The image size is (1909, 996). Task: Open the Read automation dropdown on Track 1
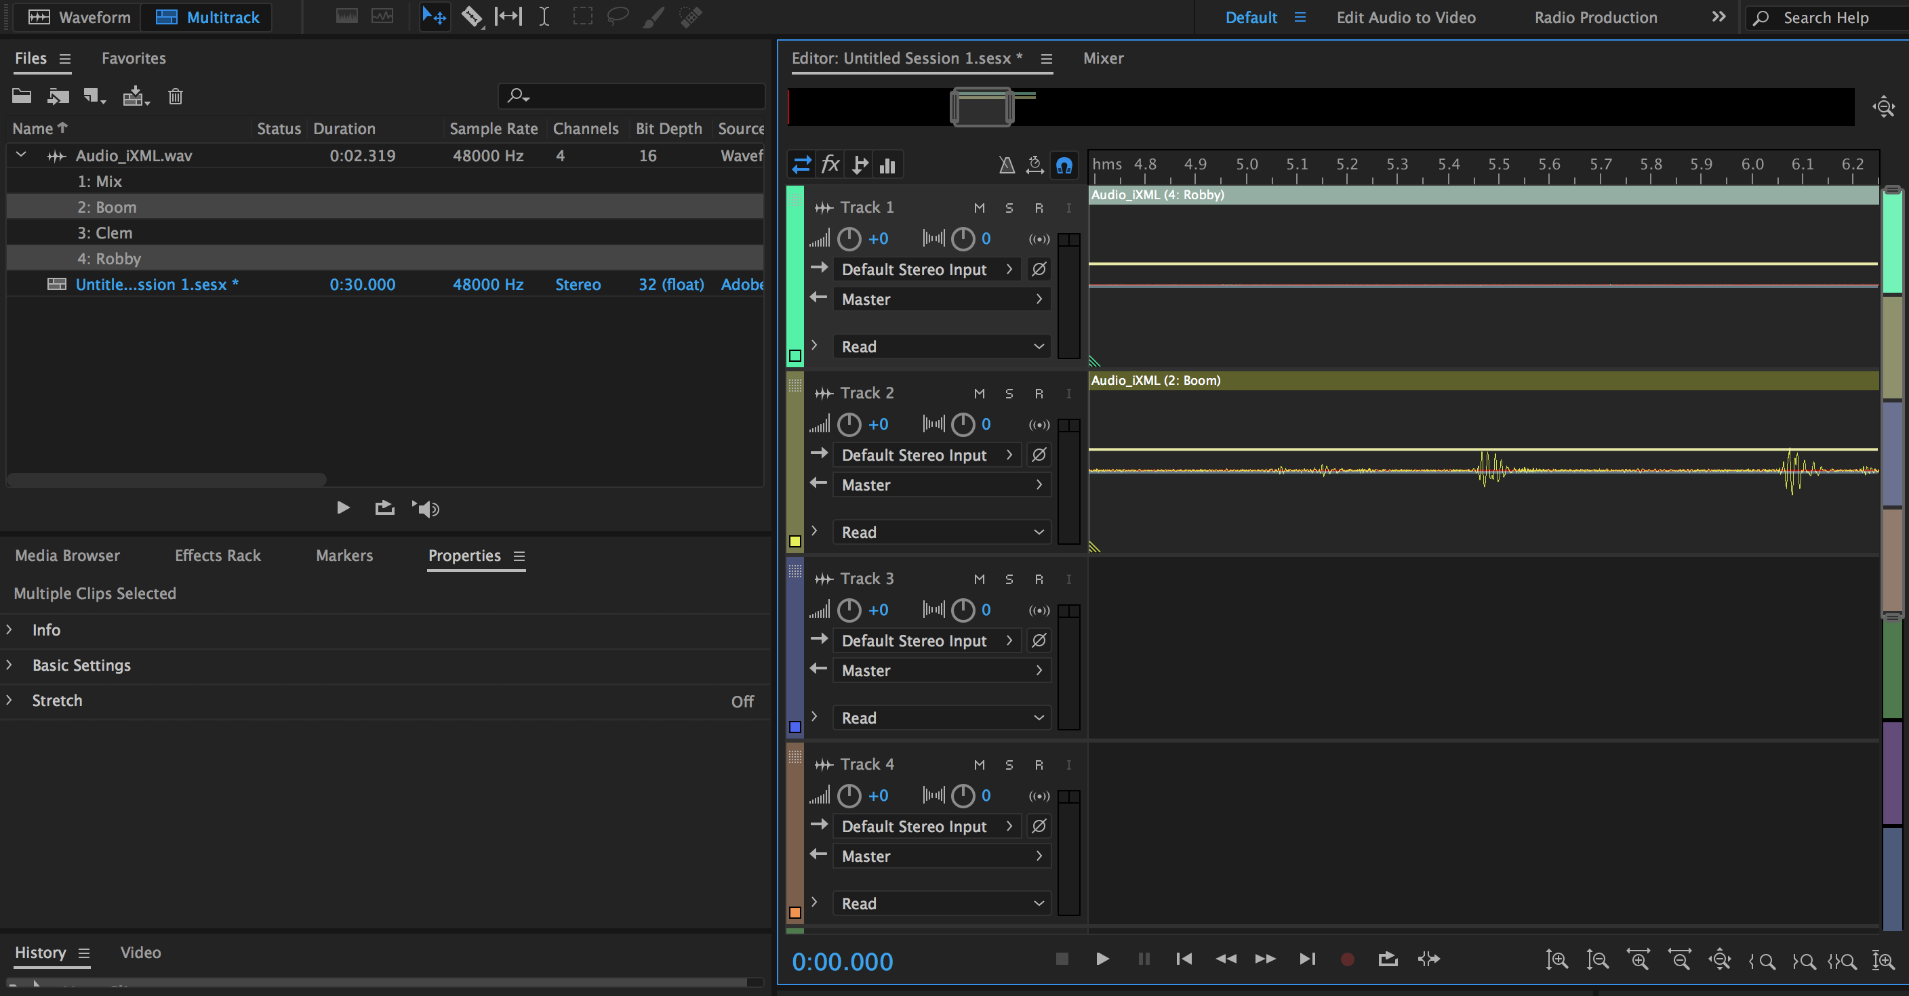[940, 346]
